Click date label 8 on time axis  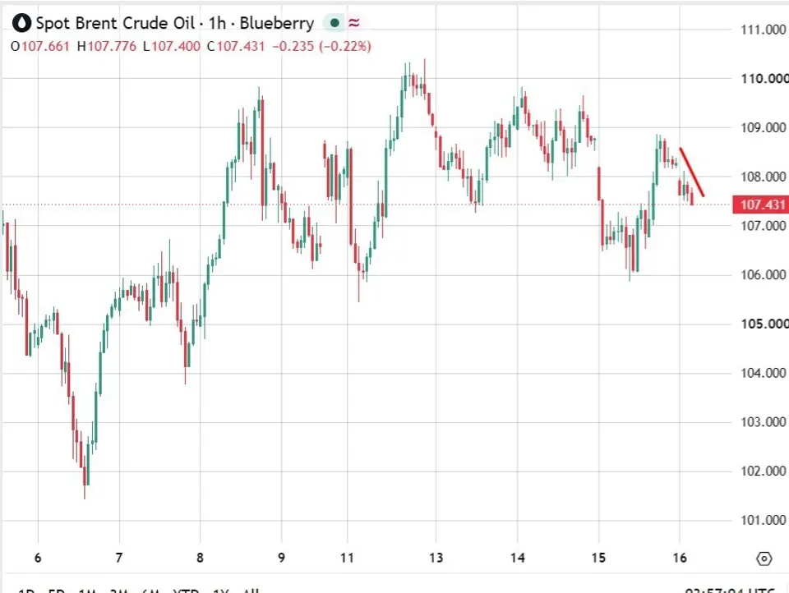coord(201,558)
